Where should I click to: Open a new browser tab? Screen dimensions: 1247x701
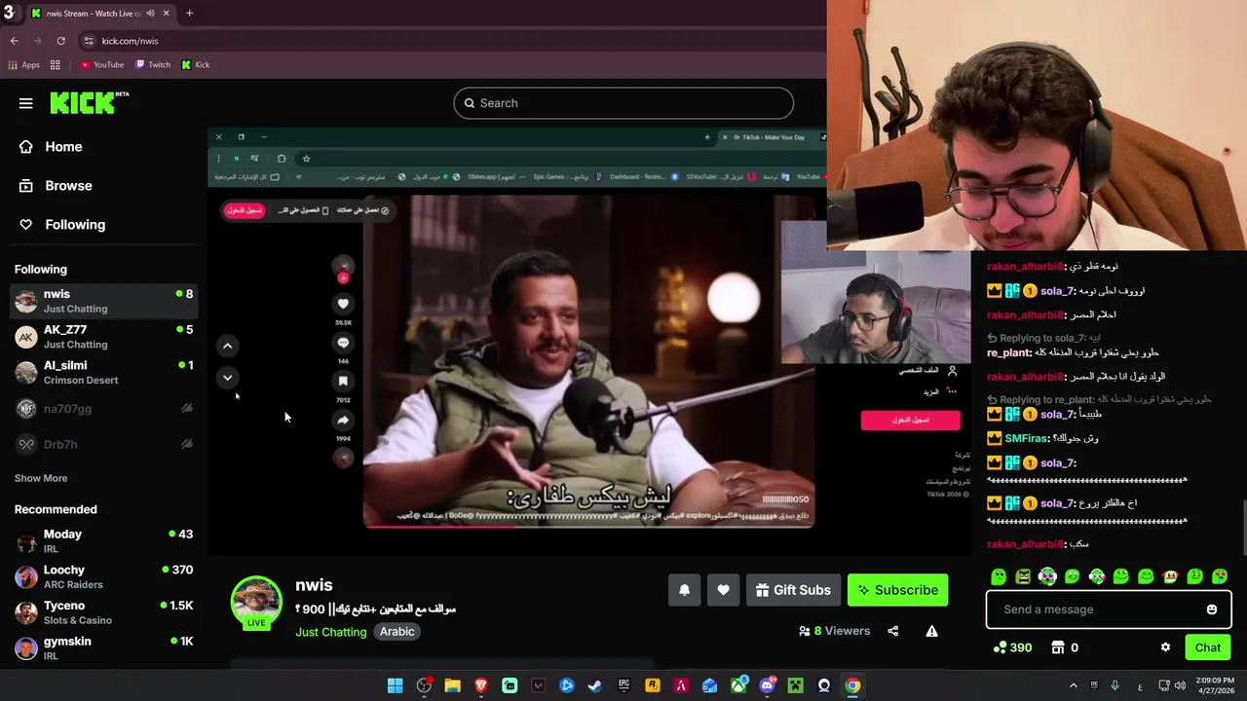[x=189, y=14]
